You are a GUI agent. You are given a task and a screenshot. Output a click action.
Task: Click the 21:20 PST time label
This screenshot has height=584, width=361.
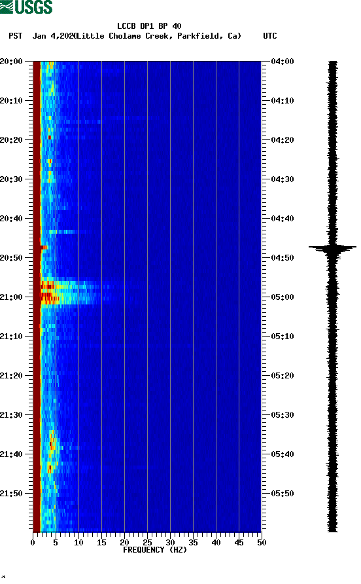click(x=11, y=376)
